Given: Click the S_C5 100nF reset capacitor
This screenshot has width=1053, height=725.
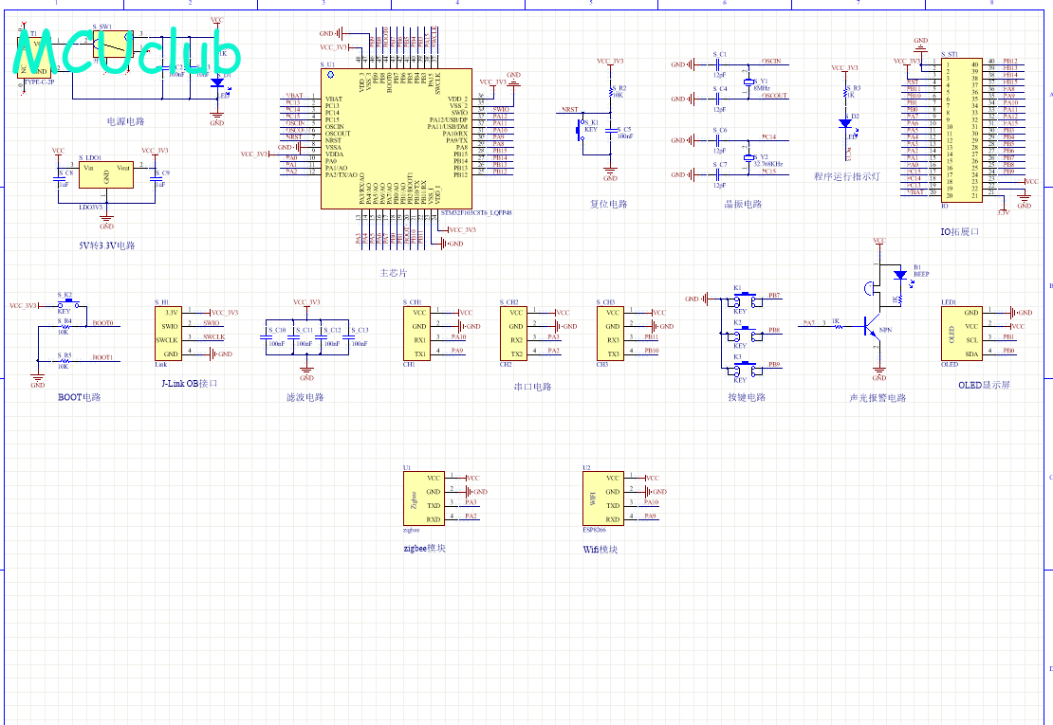Looking at the screenshot, I should [610, 130].
